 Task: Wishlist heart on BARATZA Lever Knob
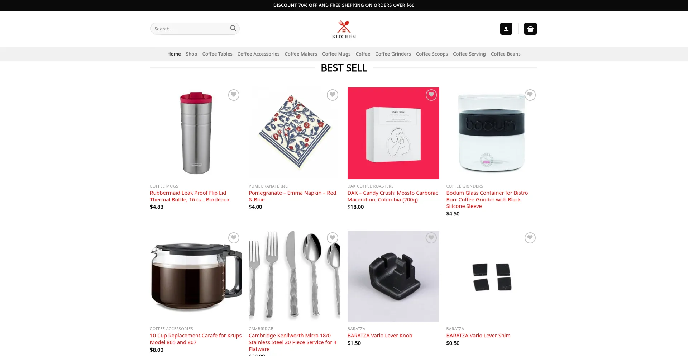[431, 238]
